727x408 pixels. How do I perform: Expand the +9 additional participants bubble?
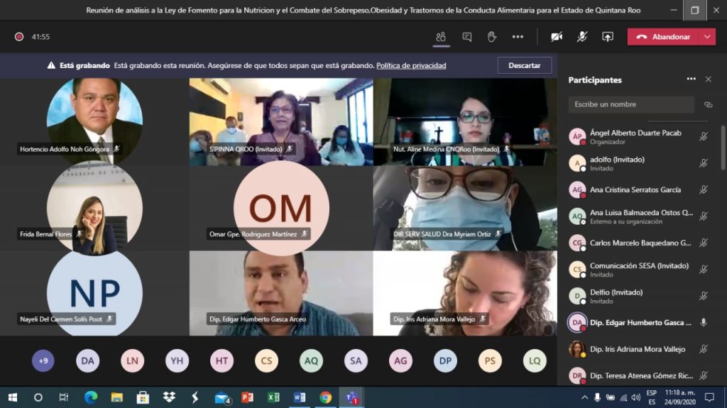43,361
